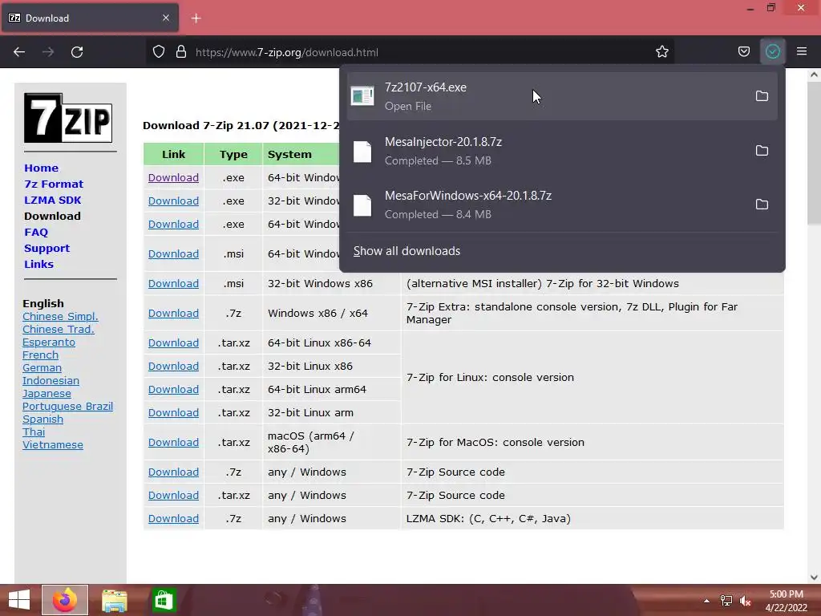Image resolution: width=821 pixels, height=616 pixels.
Task: Switch language to Thai
Action: (x=34, y=432)
